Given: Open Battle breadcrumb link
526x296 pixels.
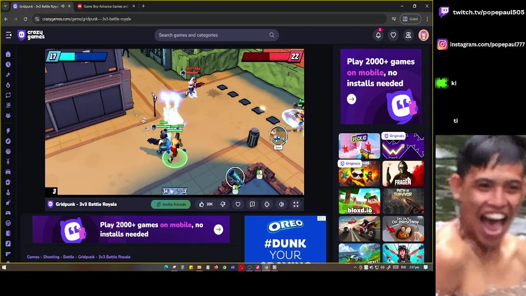Looking at the screenshot, I should [69, 257].
